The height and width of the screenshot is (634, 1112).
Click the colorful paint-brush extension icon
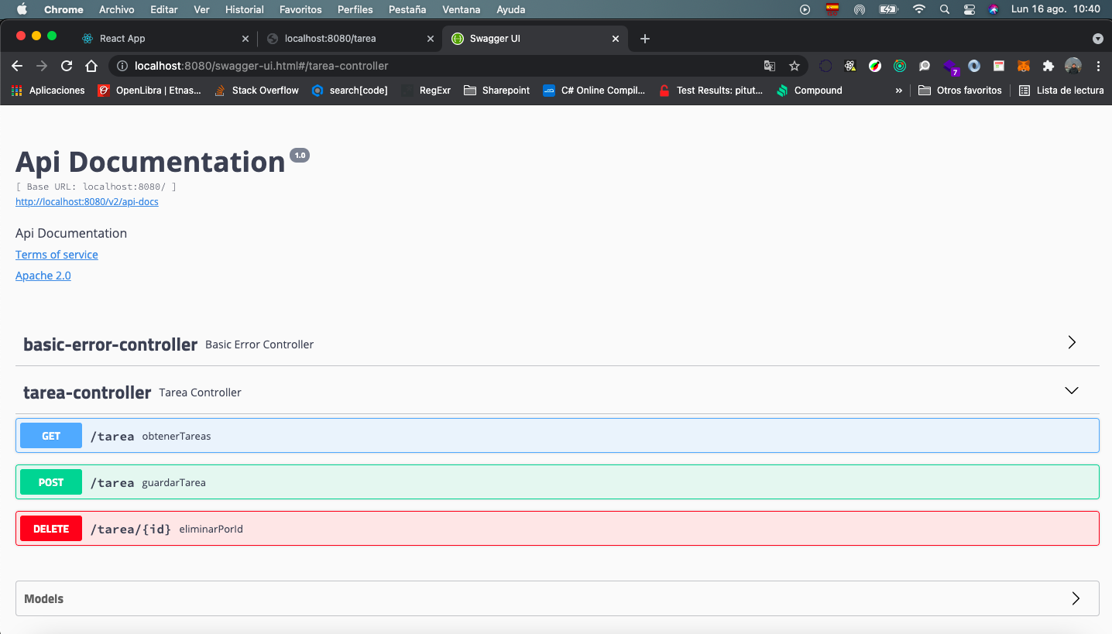coord(875,66)
